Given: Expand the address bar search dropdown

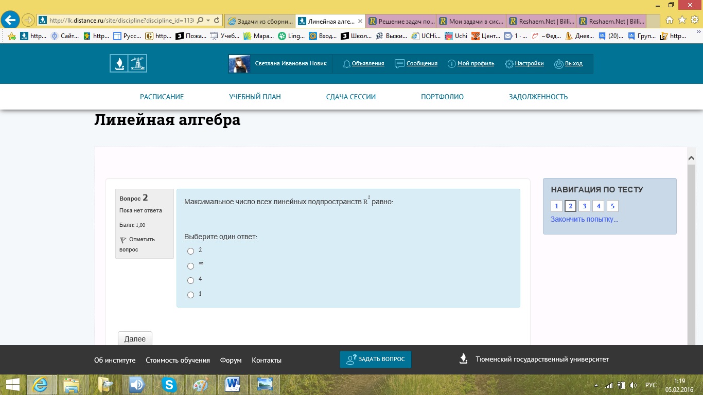Looking at the screenshot, I should point(208,21).
